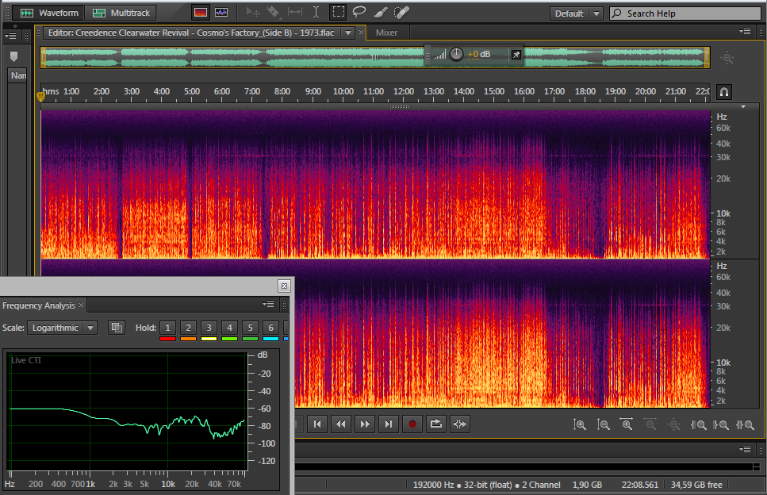Click the cyan hold color swatch

[270, 339]
